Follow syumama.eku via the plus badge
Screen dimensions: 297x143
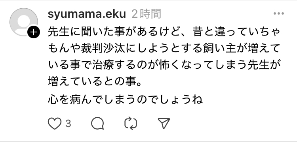coord(34,32)
